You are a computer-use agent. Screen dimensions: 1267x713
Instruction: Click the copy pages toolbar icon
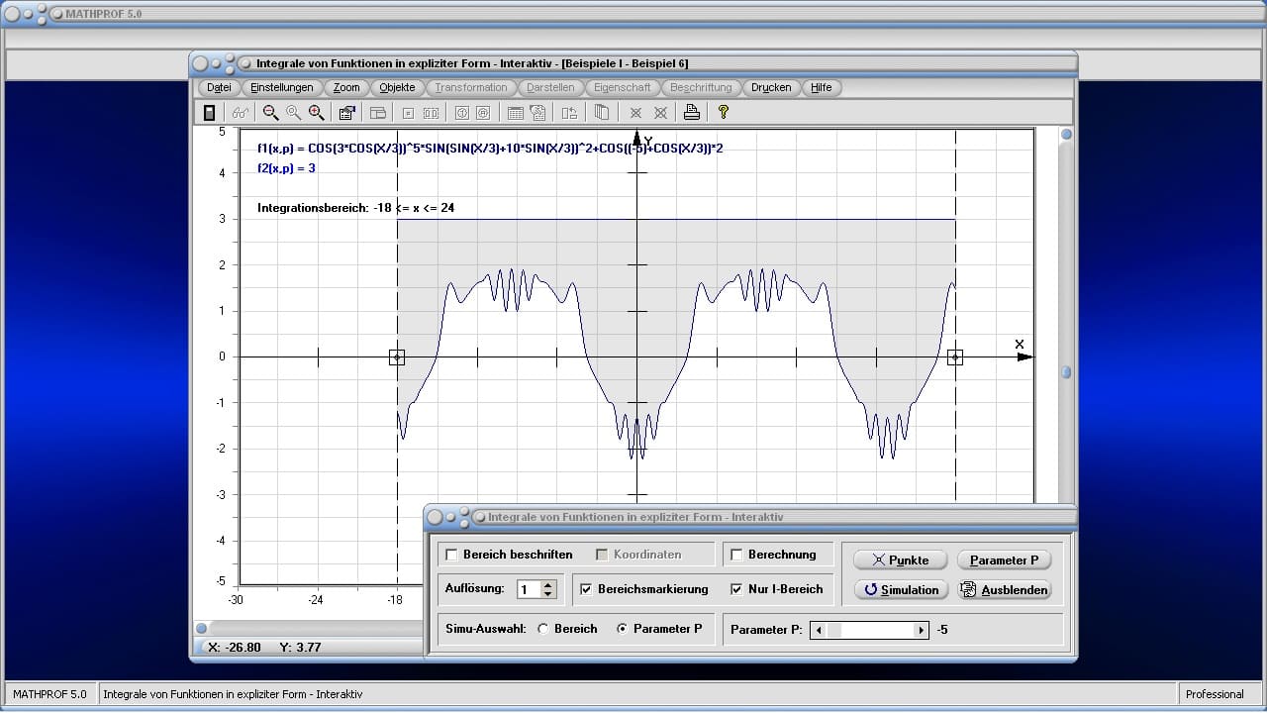point(601,113)
